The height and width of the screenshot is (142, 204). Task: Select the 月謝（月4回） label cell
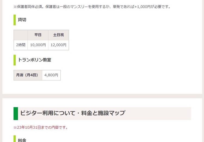coord(28,75)
